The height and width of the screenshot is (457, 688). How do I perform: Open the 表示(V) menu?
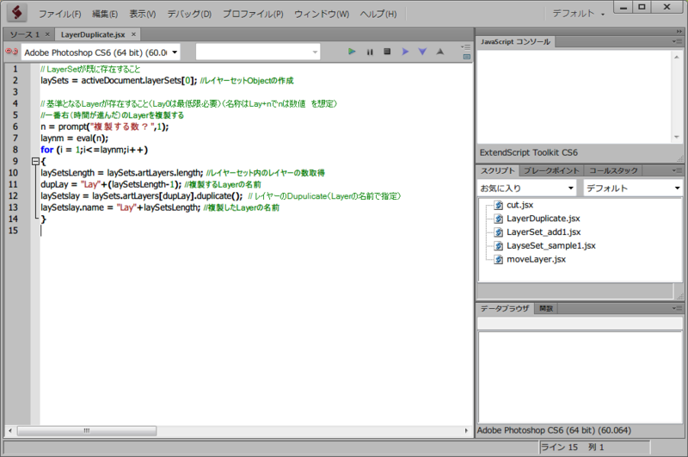142,14
